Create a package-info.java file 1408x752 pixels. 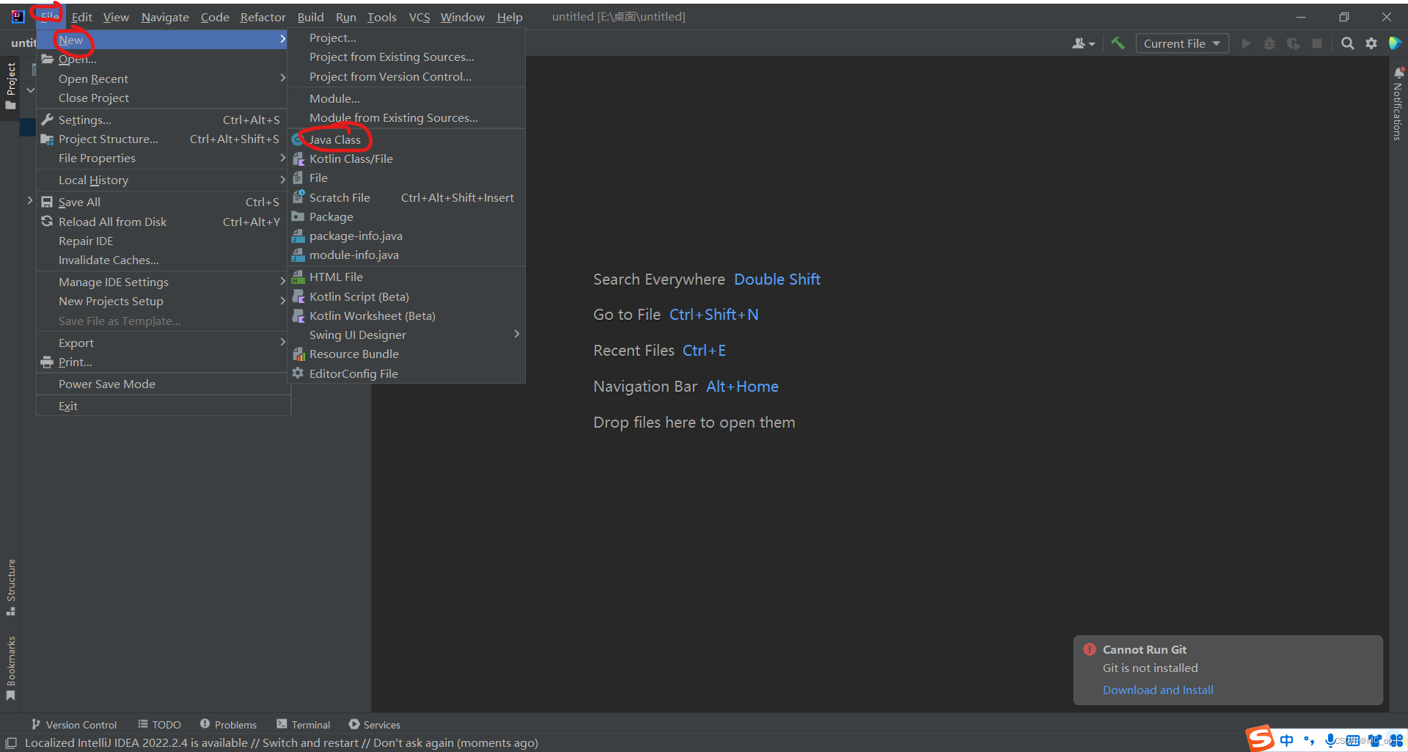pos(355,236)
